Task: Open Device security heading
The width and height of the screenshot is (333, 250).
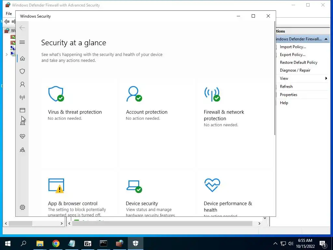Action: tap(142, 203)
